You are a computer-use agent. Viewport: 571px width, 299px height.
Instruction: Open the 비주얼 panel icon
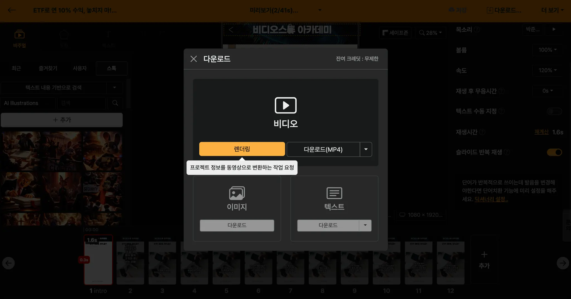click(19, 35)
